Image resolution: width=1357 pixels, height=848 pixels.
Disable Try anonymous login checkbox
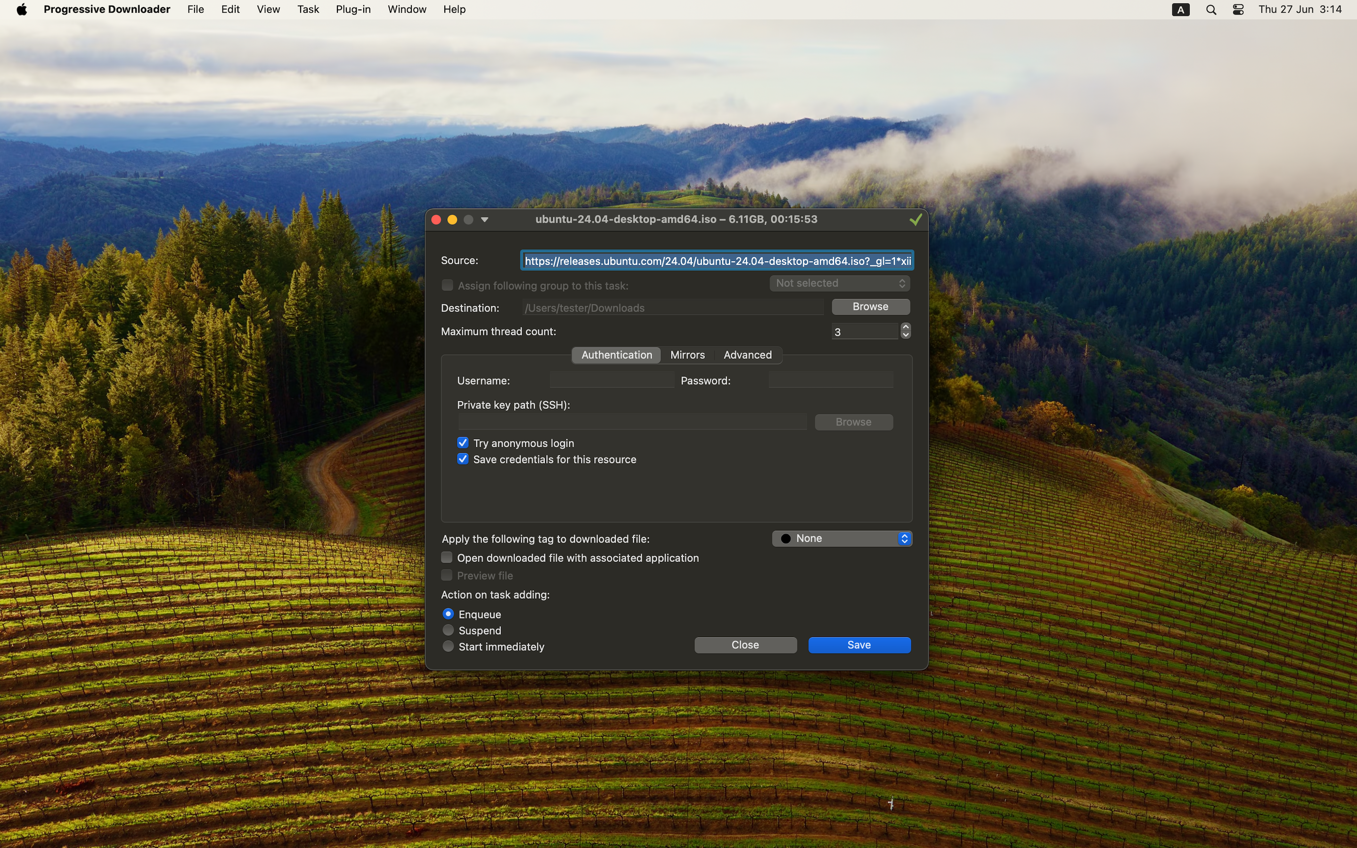463,443
